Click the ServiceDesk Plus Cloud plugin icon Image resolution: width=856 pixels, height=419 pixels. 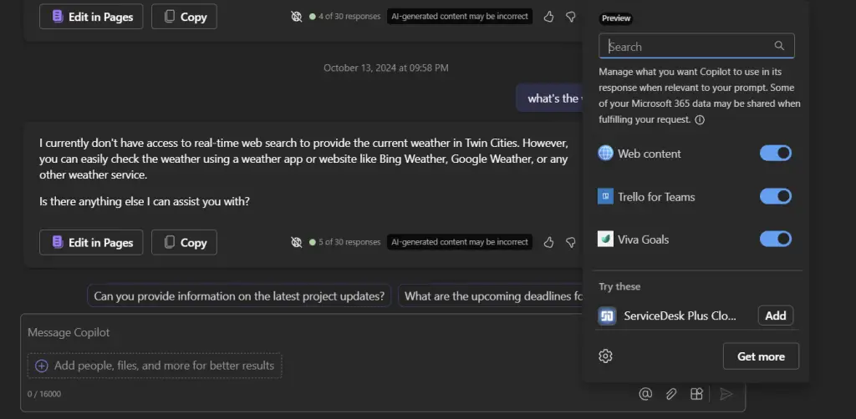(x=607, y=316)
